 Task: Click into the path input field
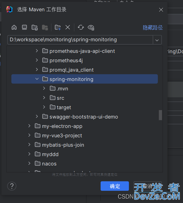80,40
